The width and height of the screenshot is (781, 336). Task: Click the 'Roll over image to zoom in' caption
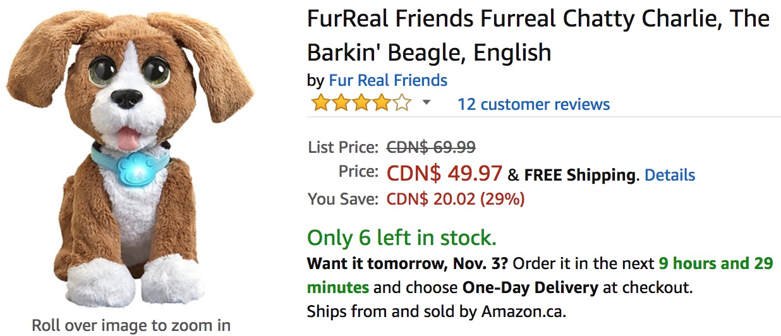131,326
